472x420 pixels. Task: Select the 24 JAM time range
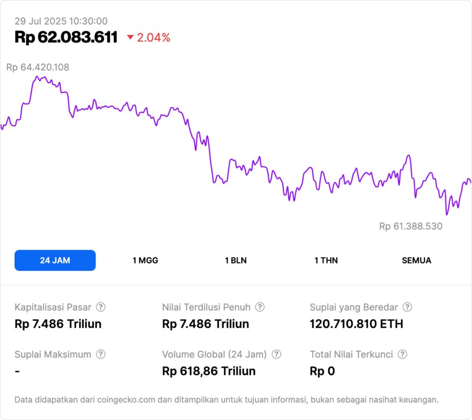point(55,260)
